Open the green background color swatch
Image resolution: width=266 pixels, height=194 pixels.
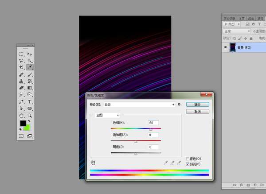point(28,128)
